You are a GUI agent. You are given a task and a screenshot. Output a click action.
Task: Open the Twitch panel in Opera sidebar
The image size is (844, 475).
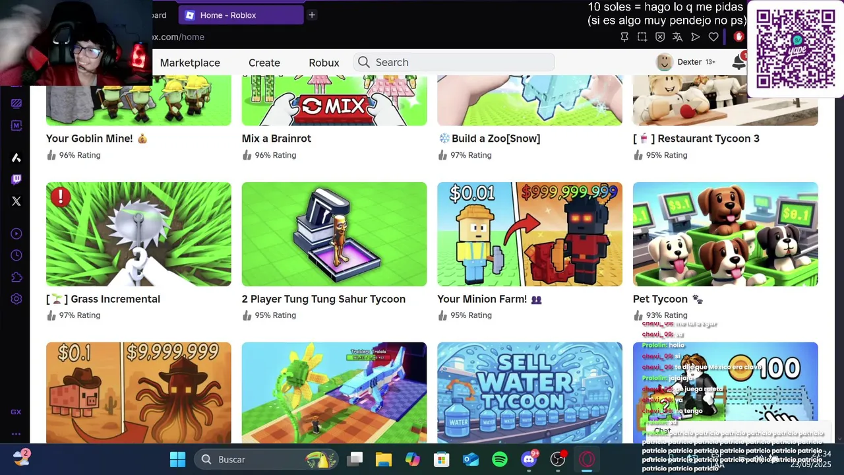point(16,179)
